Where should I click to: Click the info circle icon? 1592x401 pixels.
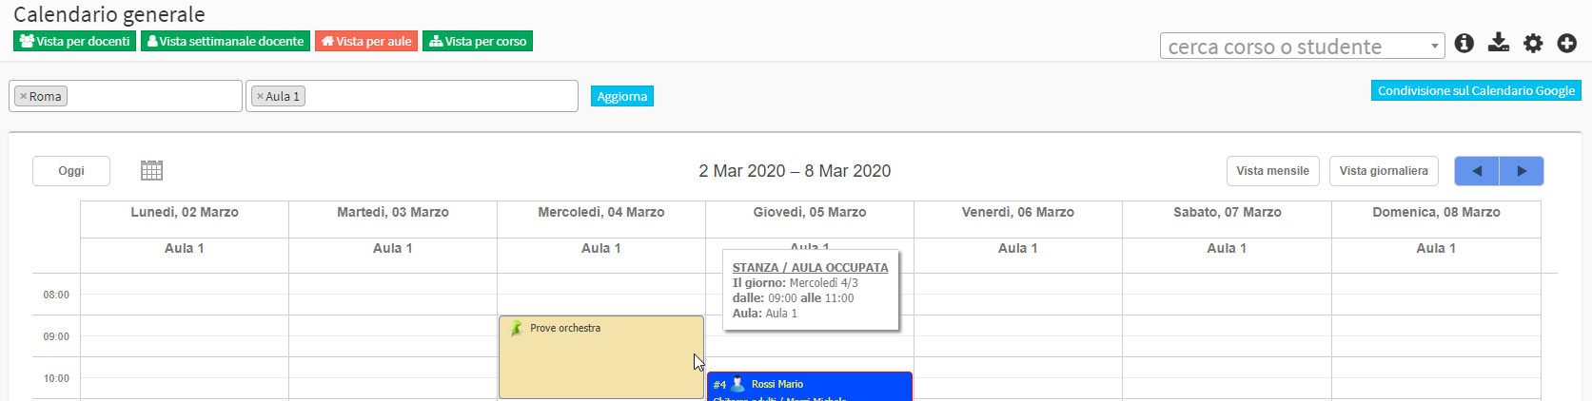coord(1464,43)
